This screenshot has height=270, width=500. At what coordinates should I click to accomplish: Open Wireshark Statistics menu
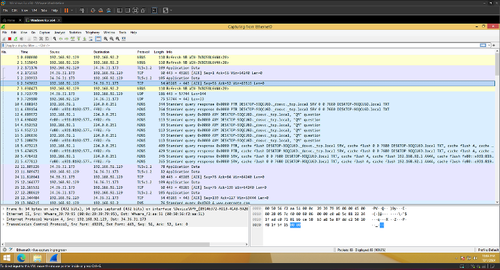75,33
